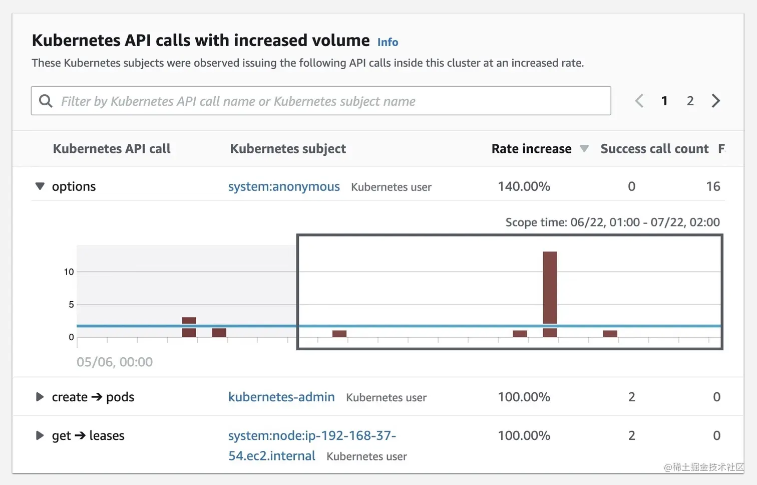Go to previous page arrow
757x485 pixels.
click(639, 101)
